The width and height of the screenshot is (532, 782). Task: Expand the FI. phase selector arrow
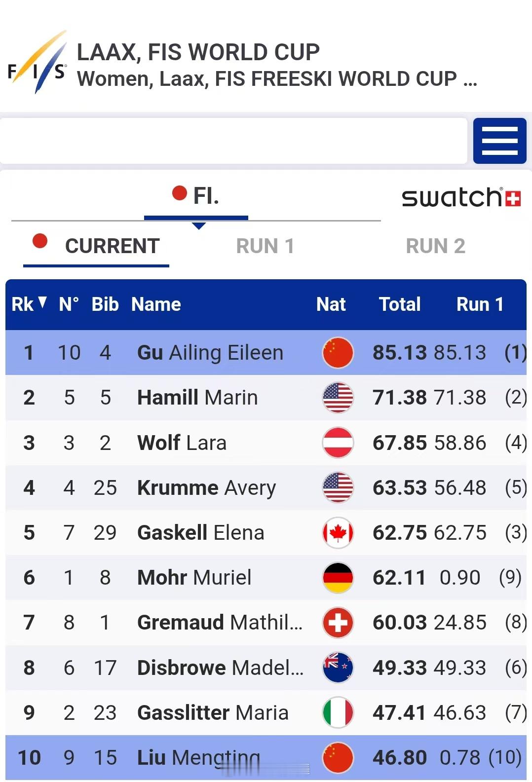pos(198,226)
